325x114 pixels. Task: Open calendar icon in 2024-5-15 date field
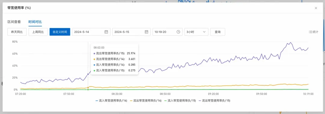point(146,32)
